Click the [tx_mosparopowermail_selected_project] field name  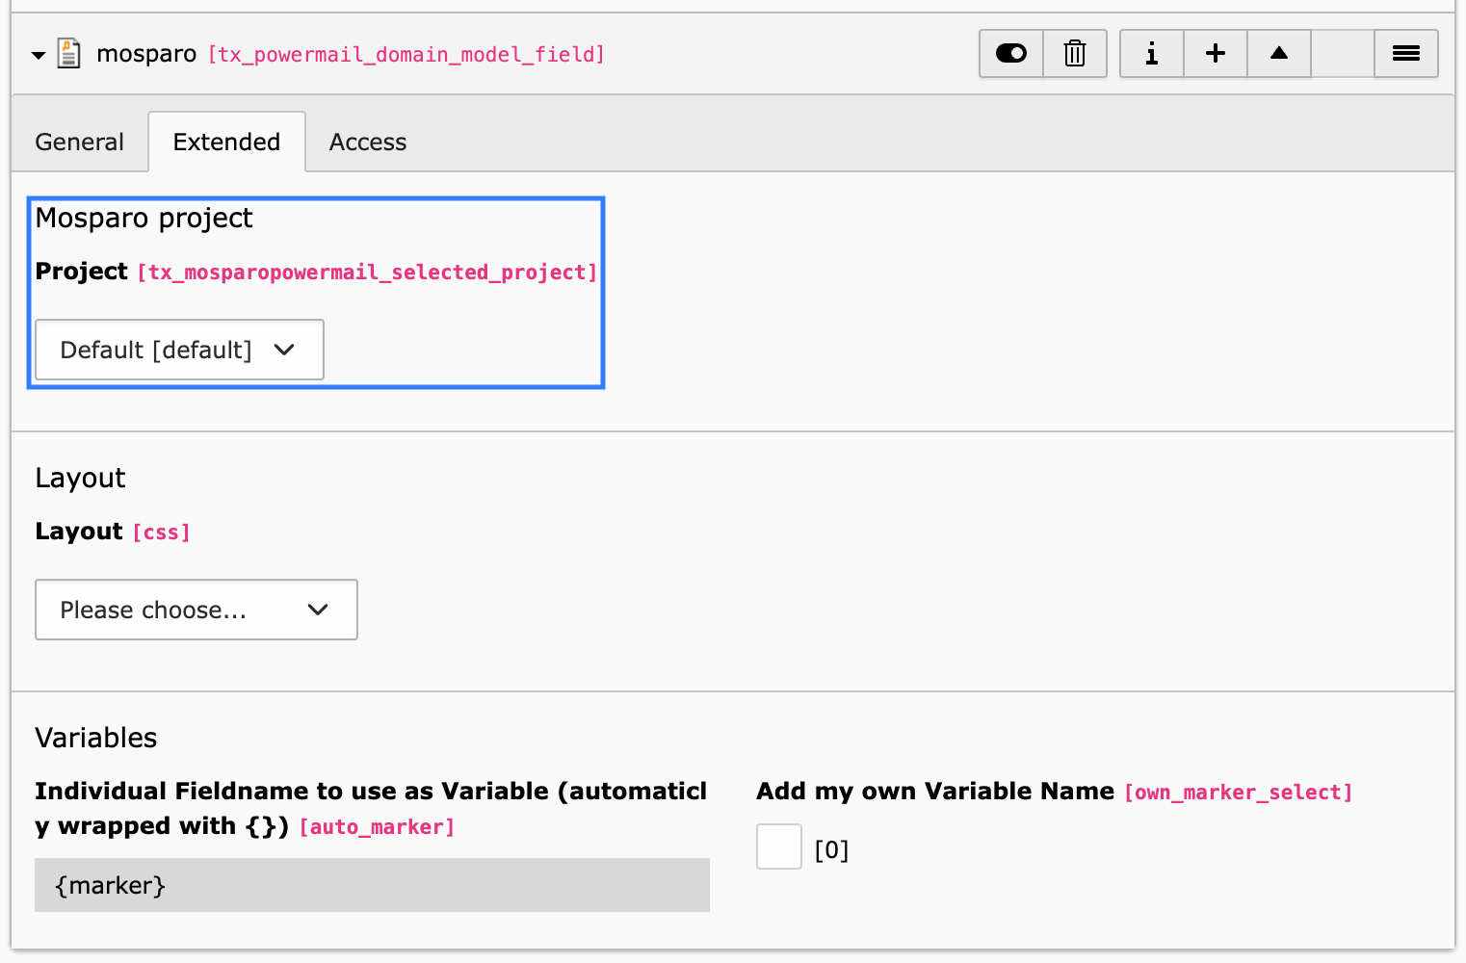click(367, 273)
